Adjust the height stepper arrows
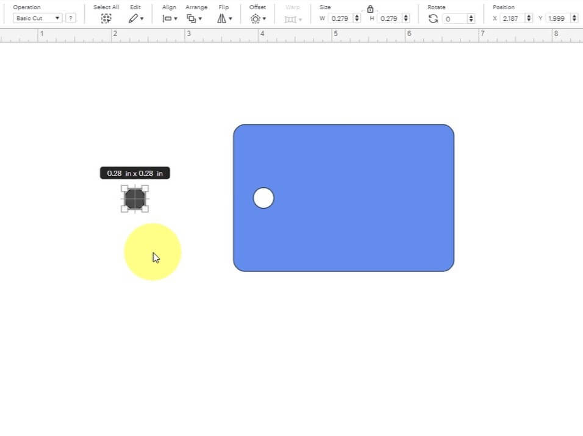The image size is (583, 436). pyautogui.click(x=406, y=18)
